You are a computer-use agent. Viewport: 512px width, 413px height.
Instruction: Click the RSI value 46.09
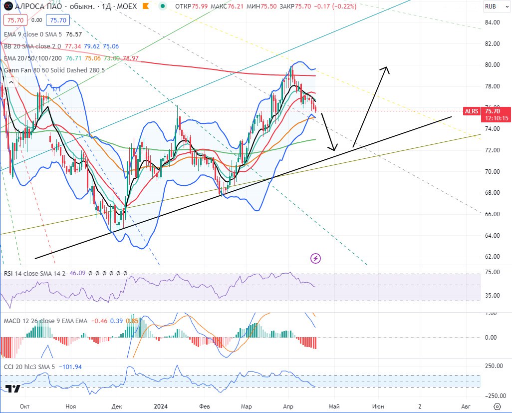pyautogui.click(x=77, y=273)
